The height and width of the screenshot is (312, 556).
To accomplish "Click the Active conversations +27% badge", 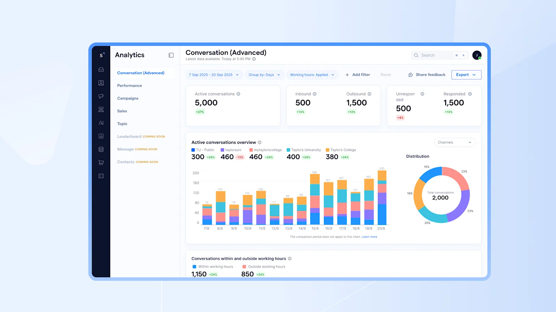I will [x=200, y=112].
